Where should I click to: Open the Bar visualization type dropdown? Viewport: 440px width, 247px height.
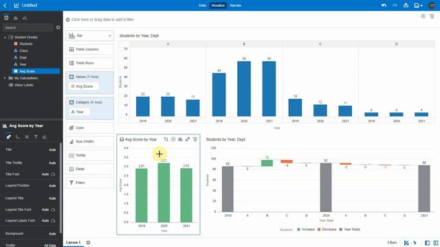pos(90,36)
